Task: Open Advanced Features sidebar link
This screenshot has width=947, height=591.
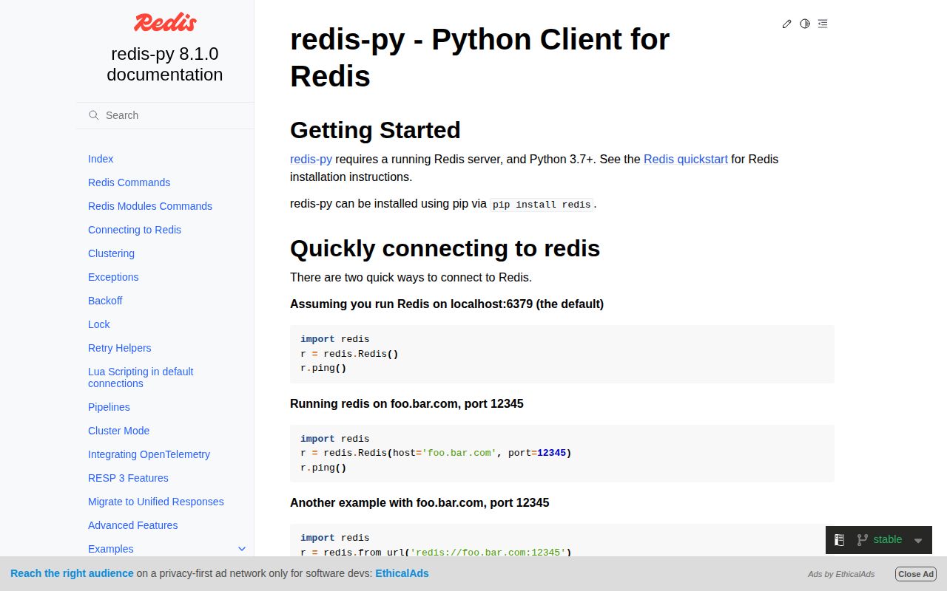Action: tap(132, 525)
